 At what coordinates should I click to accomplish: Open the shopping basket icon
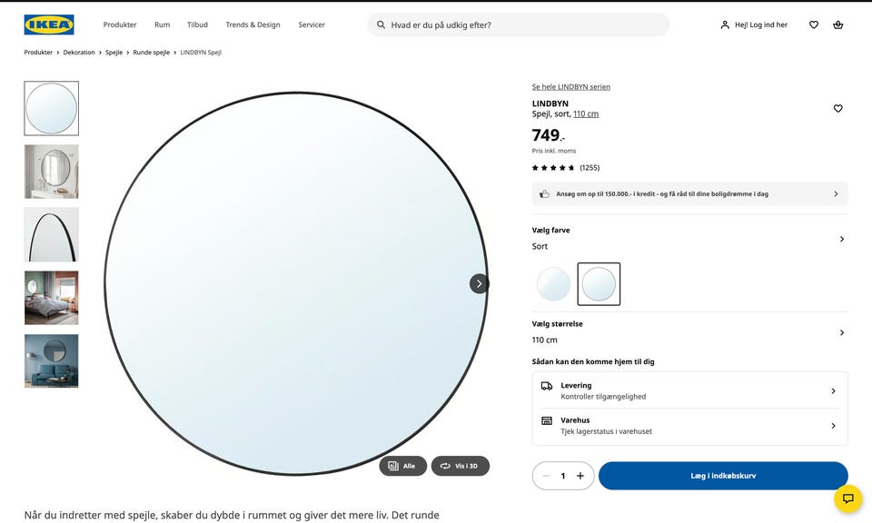[837, 25]
